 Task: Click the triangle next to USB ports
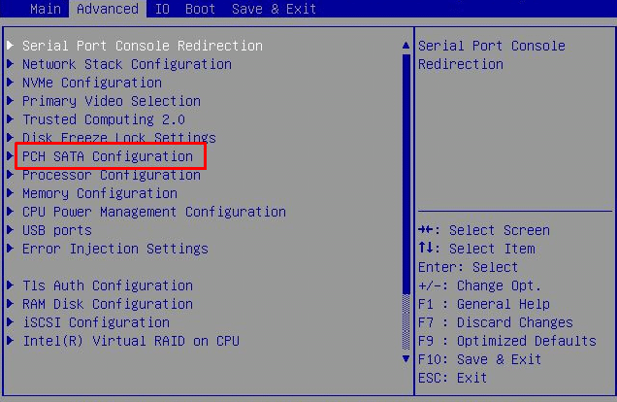pos(11,230)
